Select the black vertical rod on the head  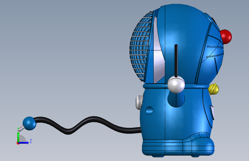(x=176, y=61)
